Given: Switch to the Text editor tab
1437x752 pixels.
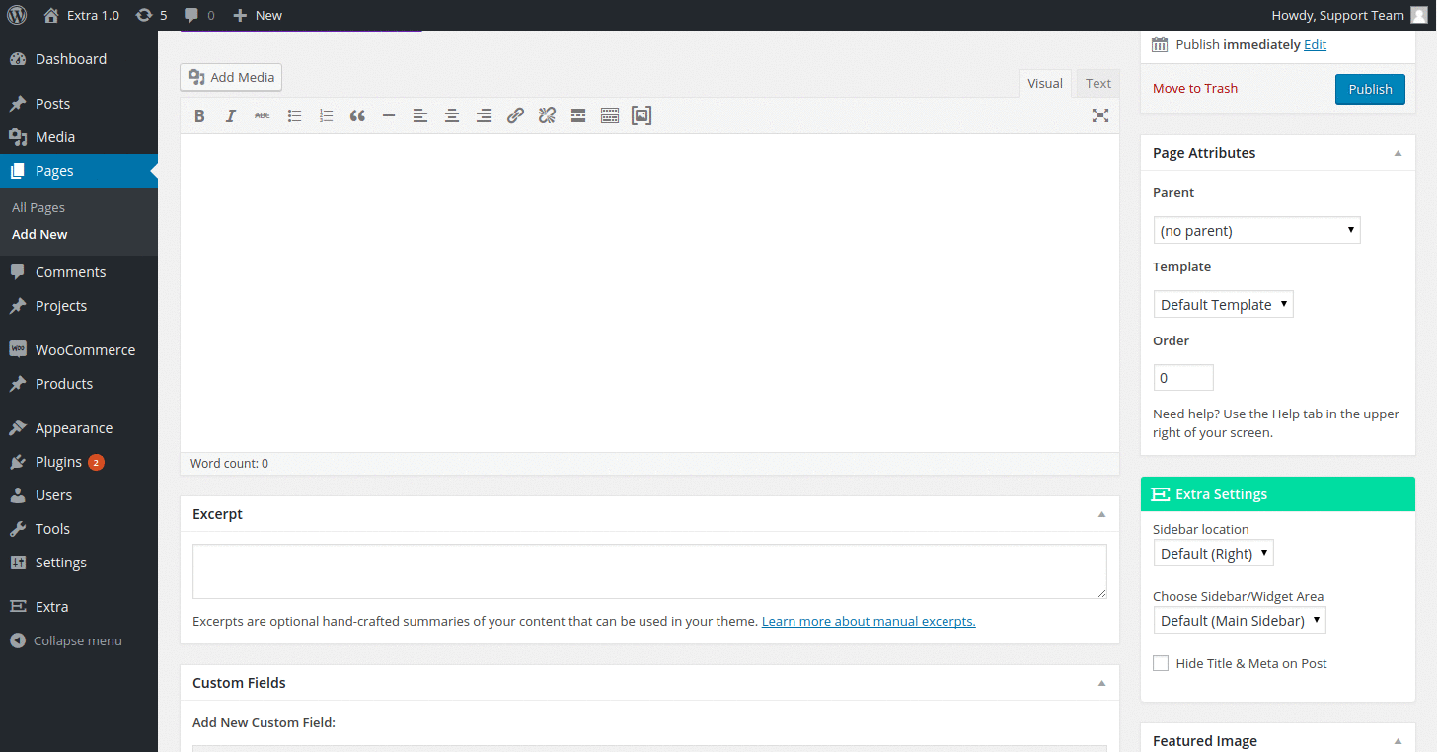Looking at the screenshot, I should pos(1097,83).
